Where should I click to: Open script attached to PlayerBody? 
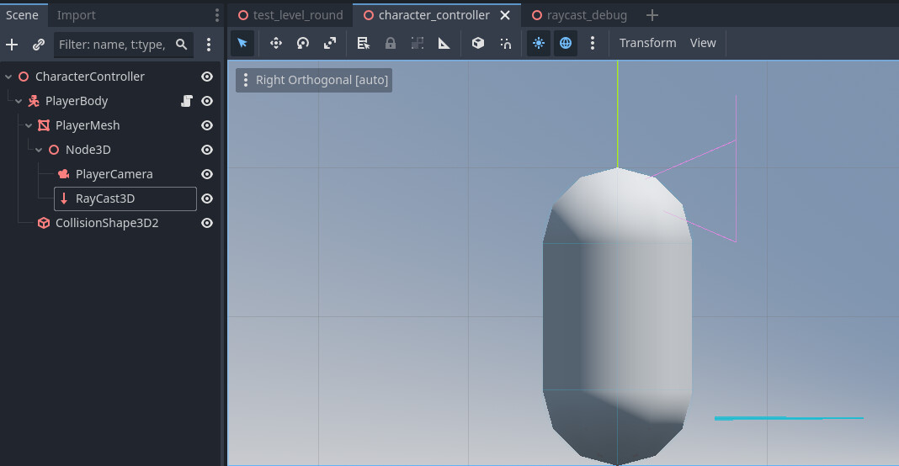(186, 101)
